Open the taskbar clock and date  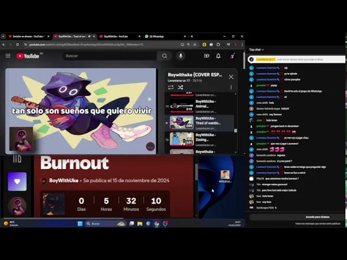pos(234,224)
